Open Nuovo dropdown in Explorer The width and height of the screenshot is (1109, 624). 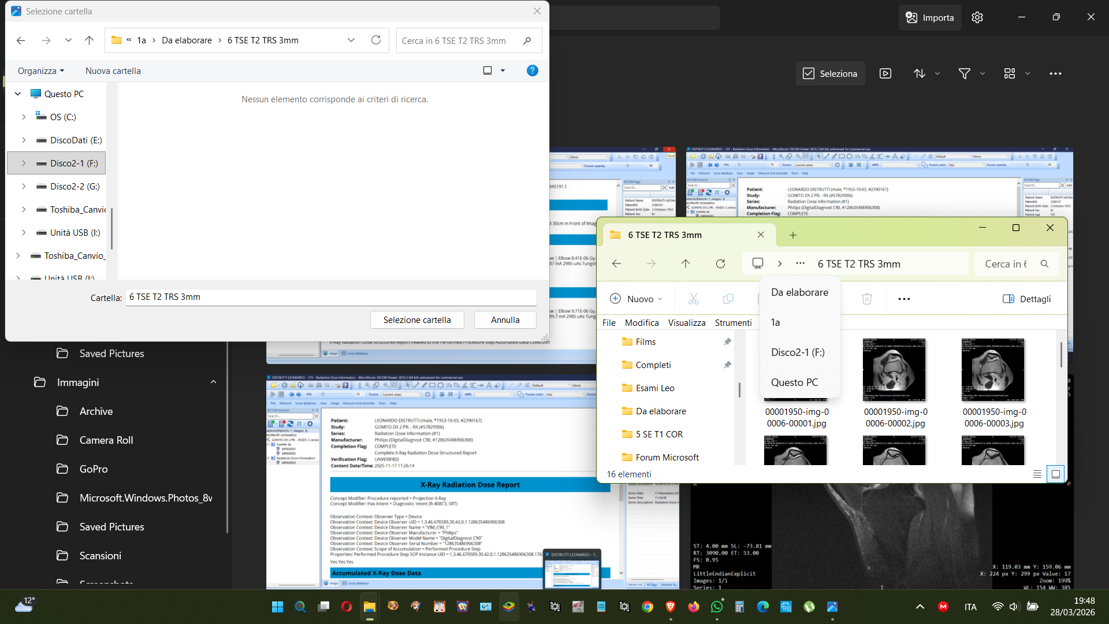click(x=637, y=299)
